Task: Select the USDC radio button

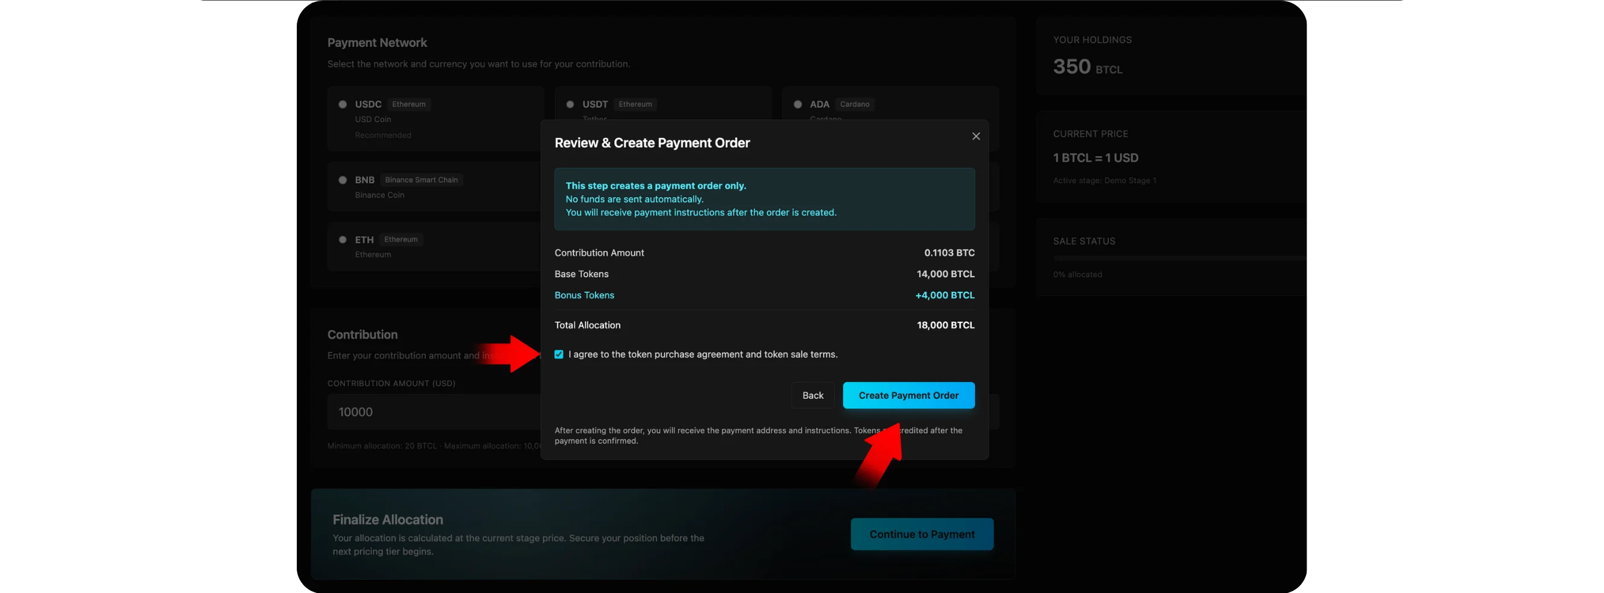Action: pos(343,104)
